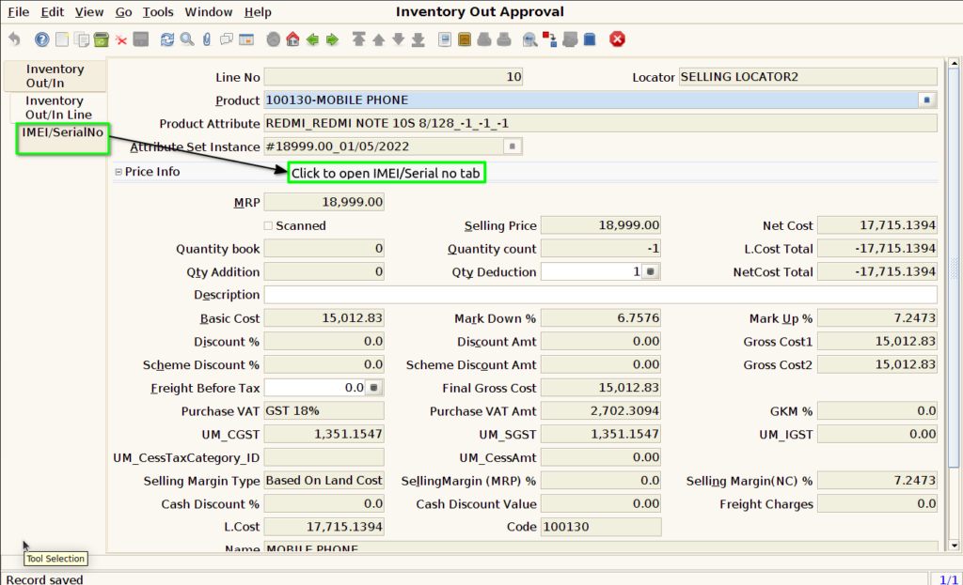Image resolution: width=963 pixels, height=585 pixels.
Task: Click the vertical scrollbar thumb
Action: coord(954,268)
